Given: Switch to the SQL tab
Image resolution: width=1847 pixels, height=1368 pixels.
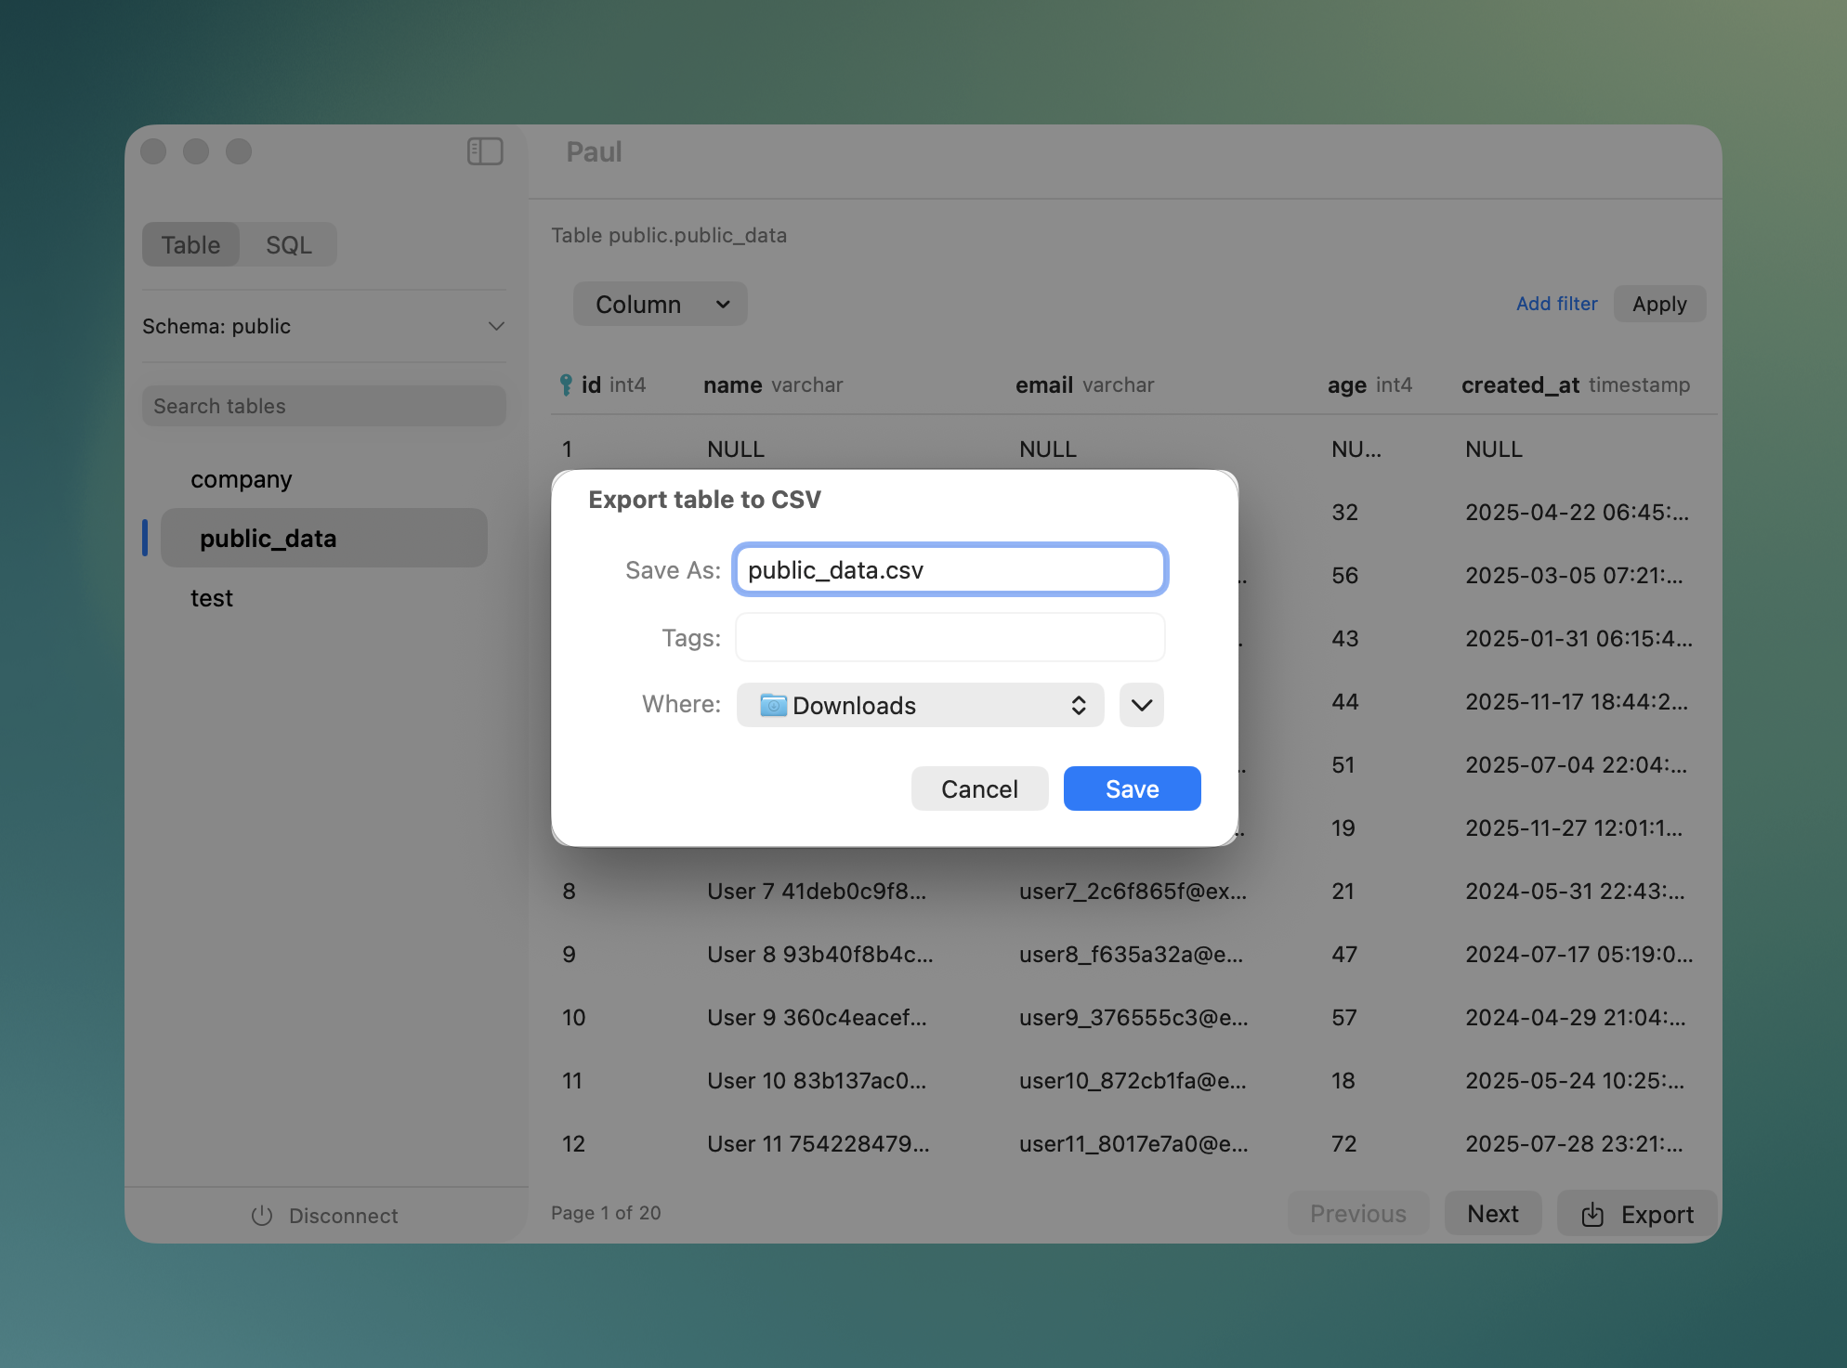Looking at the screenshot, I should coord(289,244).
